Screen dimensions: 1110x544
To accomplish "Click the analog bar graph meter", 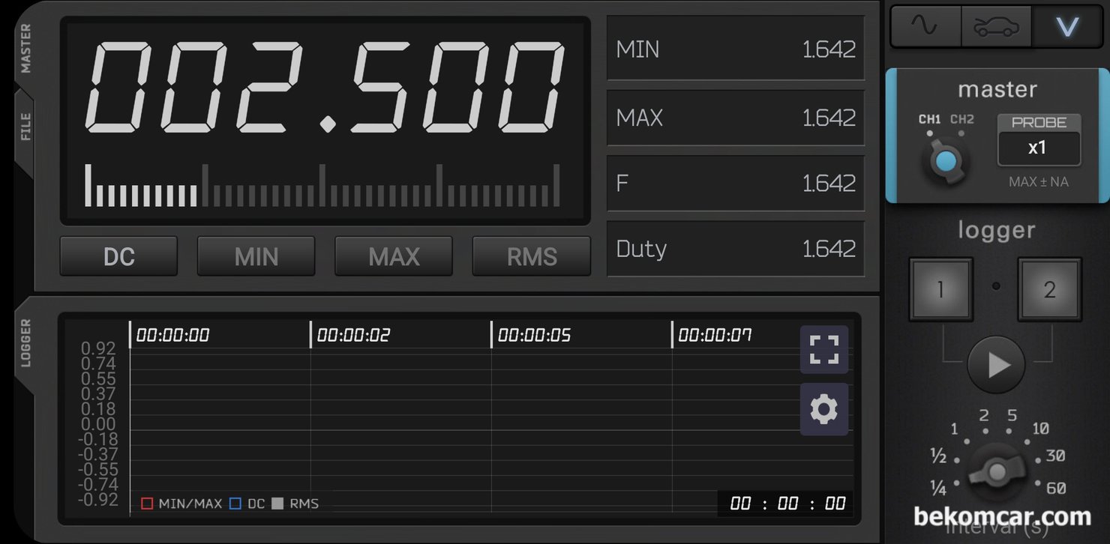I will coord(322,185).
